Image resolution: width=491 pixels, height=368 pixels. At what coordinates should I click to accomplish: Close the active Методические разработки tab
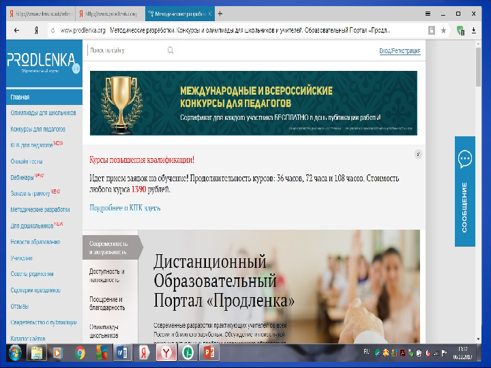tap(210, 14)
